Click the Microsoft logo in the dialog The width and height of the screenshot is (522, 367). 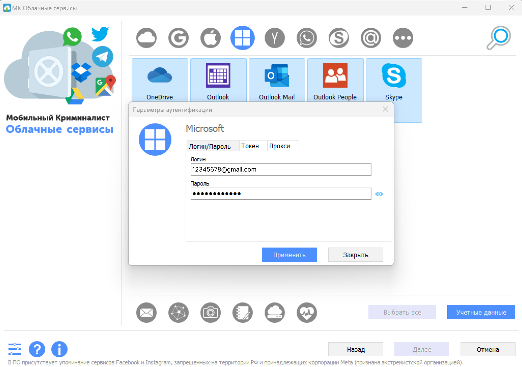(x=155, y=139)
